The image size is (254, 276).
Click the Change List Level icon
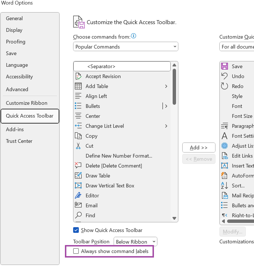click(x=78, y=126)
